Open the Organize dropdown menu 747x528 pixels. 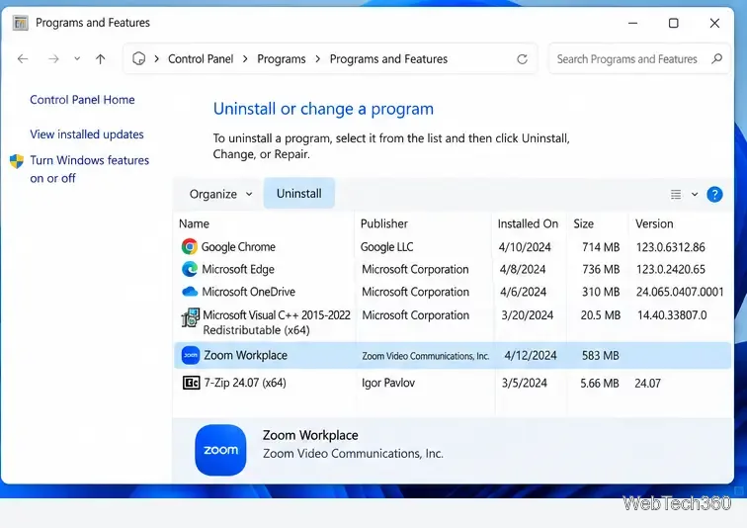tap(220, 194)
